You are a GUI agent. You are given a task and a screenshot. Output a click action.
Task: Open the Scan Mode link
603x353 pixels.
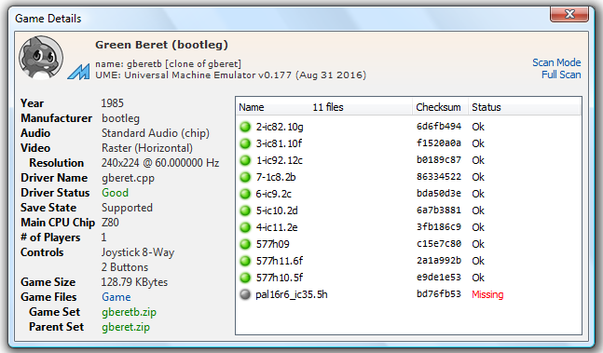pos(556,62)
